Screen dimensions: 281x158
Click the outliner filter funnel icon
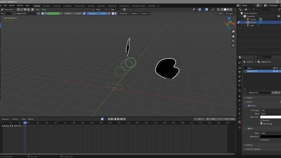[279, 10]
